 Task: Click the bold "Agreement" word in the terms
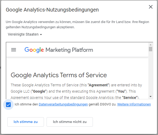(x=98, y=85)
